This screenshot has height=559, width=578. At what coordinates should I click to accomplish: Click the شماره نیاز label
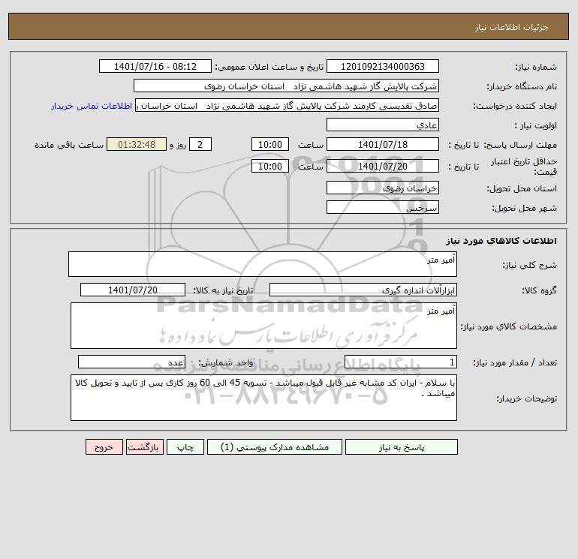(x=536, y=67)
